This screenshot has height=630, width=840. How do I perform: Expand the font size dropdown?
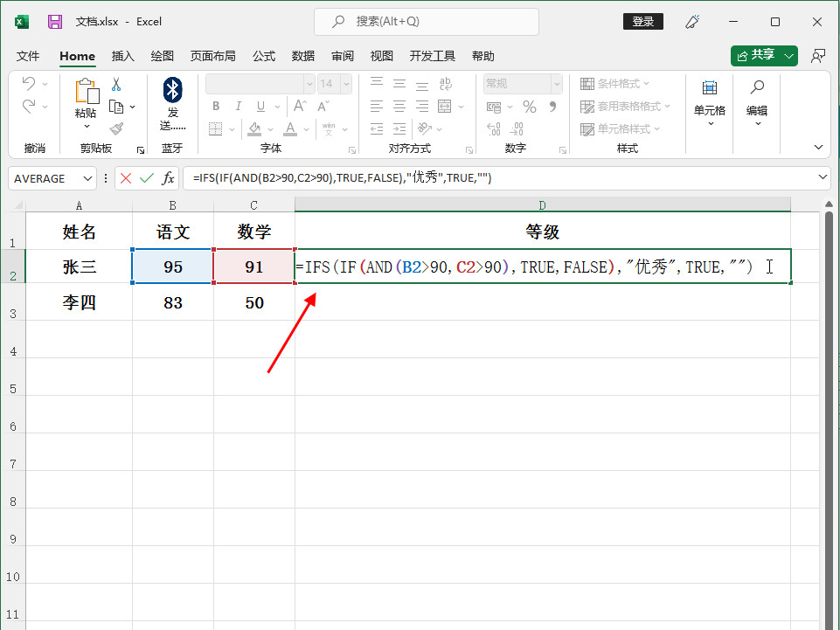point(347,84)
